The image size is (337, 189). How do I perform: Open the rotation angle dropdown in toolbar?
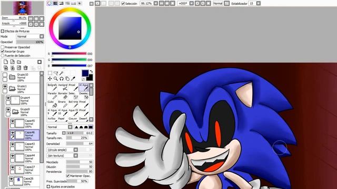click(192, 4)
